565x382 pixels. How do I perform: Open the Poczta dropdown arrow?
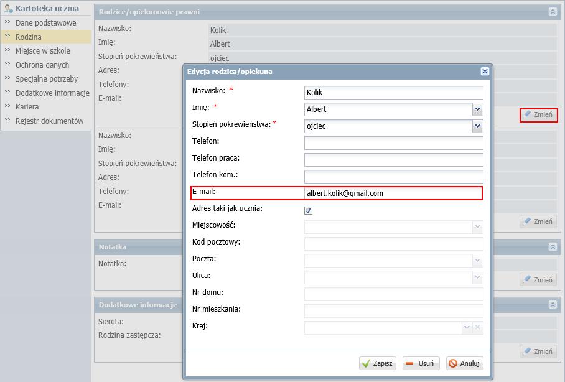click(477, 260)
